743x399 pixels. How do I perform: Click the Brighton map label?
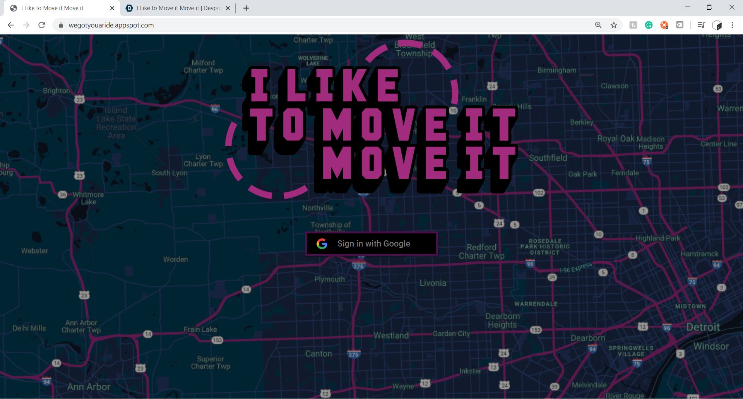coord(56,91)
